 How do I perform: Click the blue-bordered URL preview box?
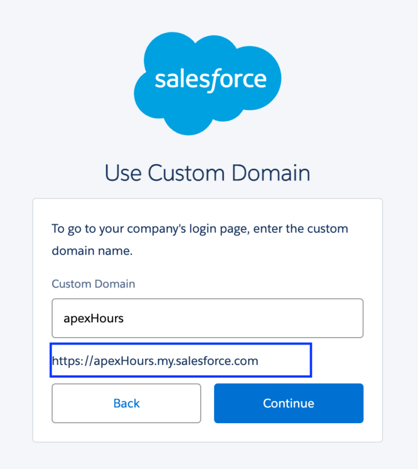click(181, 360)
